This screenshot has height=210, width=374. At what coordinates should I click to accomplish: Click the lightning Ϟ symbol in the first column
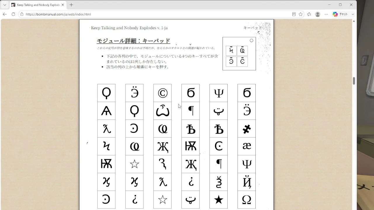(x=106, y=146)
